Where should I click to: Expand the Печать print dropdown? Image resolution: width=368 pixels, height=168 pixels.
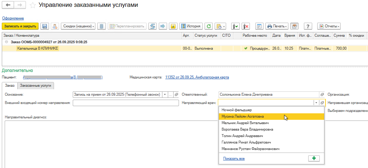[x=277, y=26]
